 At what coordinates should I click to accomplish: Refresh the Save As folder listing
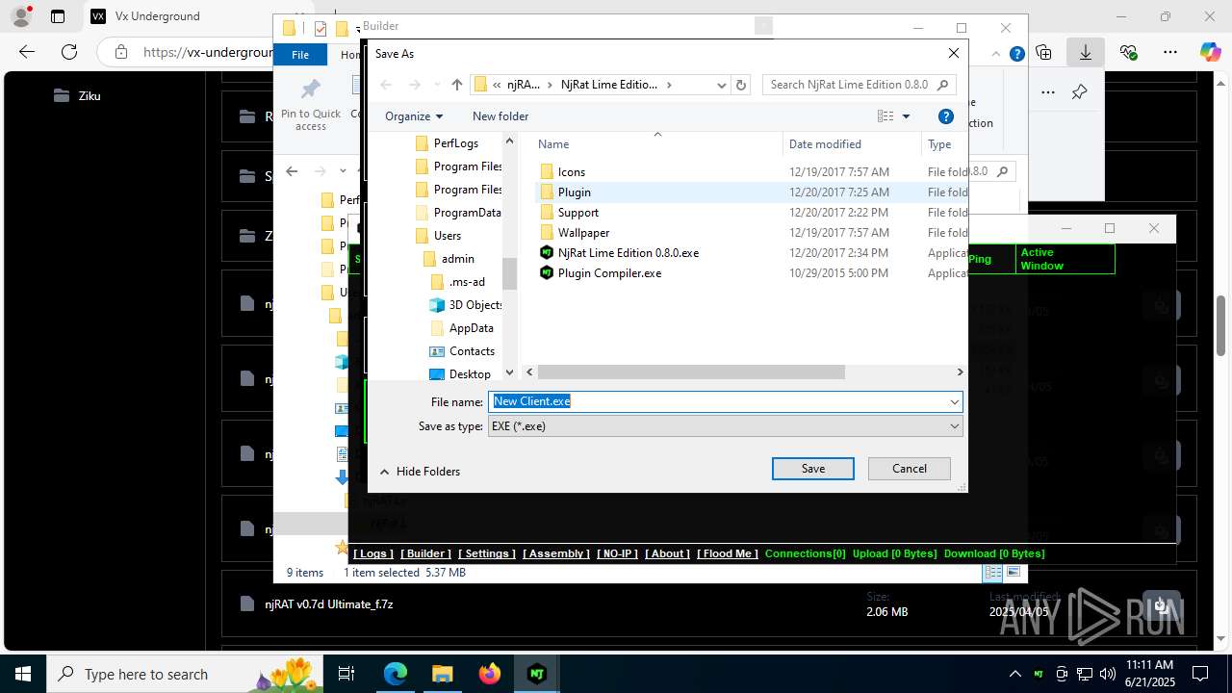[741, 85]
